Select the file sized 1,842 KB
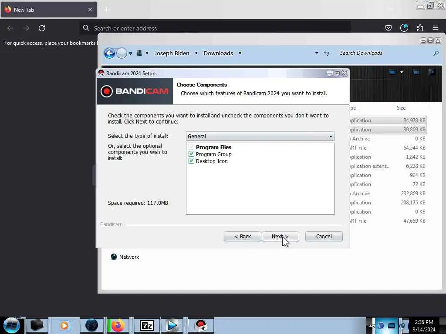The height and width of the screenshot is (334, 446). (388, 157)
